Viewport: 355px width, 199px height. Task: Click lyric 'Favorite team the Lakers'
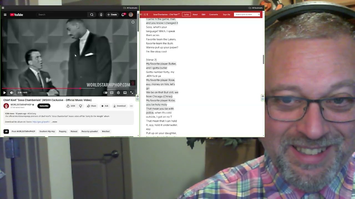[x=161, y=39]
